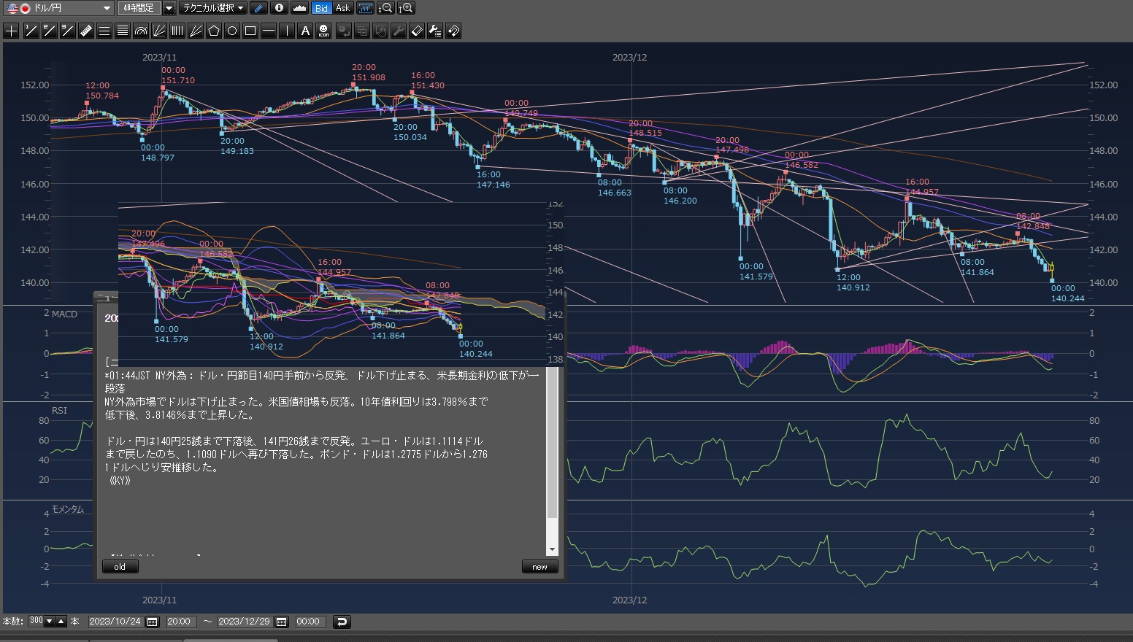This screenshot has height=642, width=1133.
Task: Increase the bar count with up arrow
Action: [61, 622]
